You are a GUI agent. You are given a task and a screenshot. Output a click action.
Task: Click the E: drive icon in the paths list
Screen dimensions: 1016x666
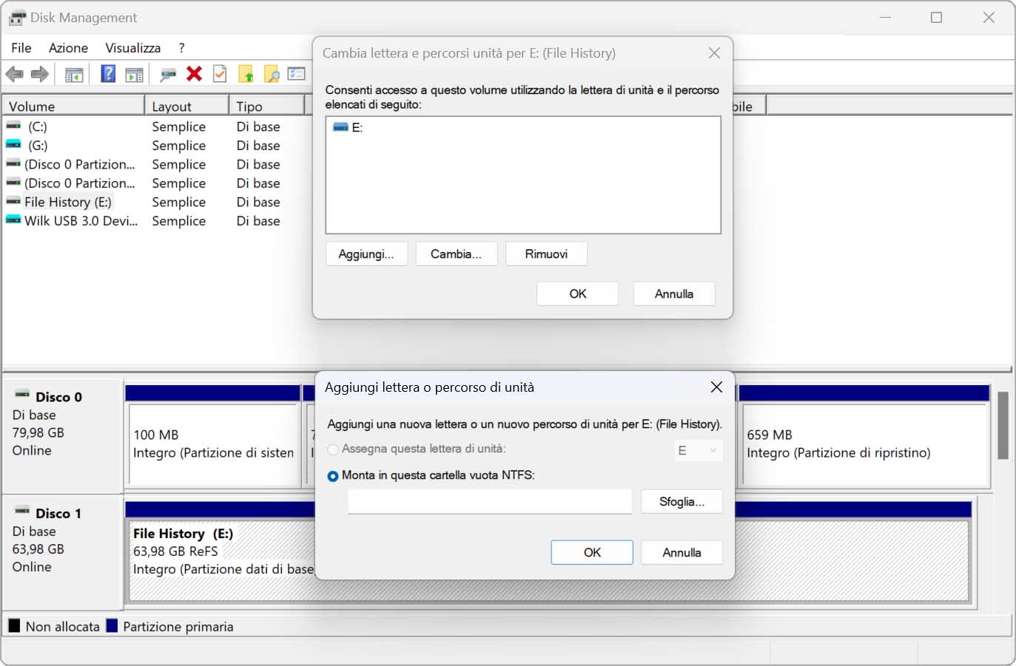(x=340, y=127)
